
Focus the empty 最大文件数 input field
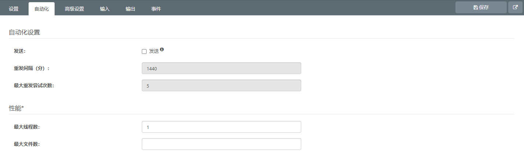(x=221, y=144)
